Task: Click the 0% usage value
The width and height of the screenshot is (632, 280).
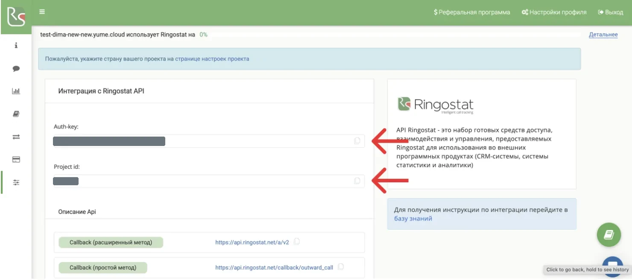Action: pyautogui.click(x=203, y=35)
